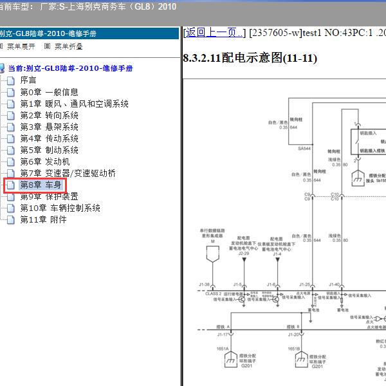Collapse all menus with 菜单折叠
This screenshot has height=386, width=386.
[68, 46]
